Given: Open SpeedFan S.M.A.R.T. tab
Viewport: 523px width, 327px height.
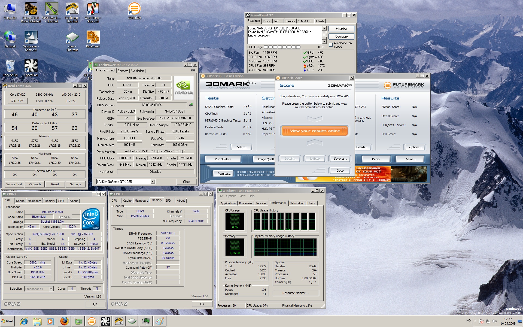Looking at the screenshot, I should click(305, 21).
